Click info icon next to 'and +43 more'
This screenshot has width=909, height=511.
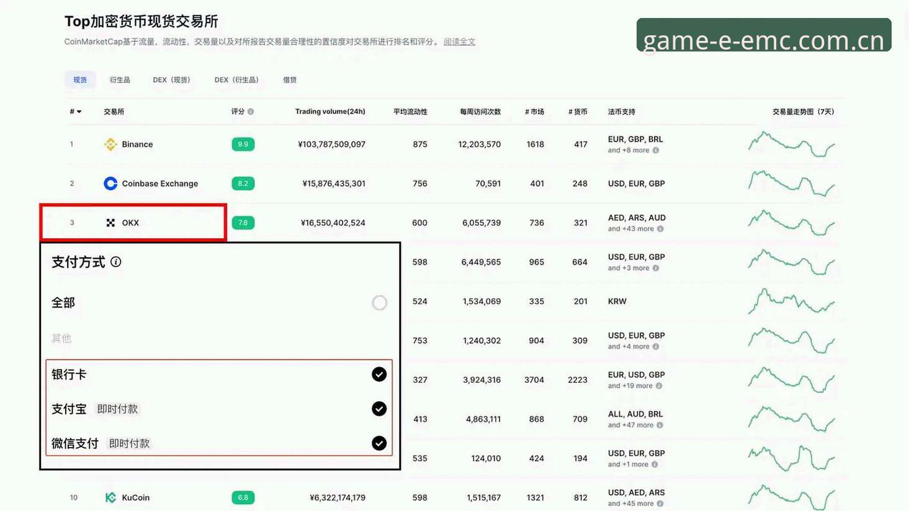click(660, 229)
